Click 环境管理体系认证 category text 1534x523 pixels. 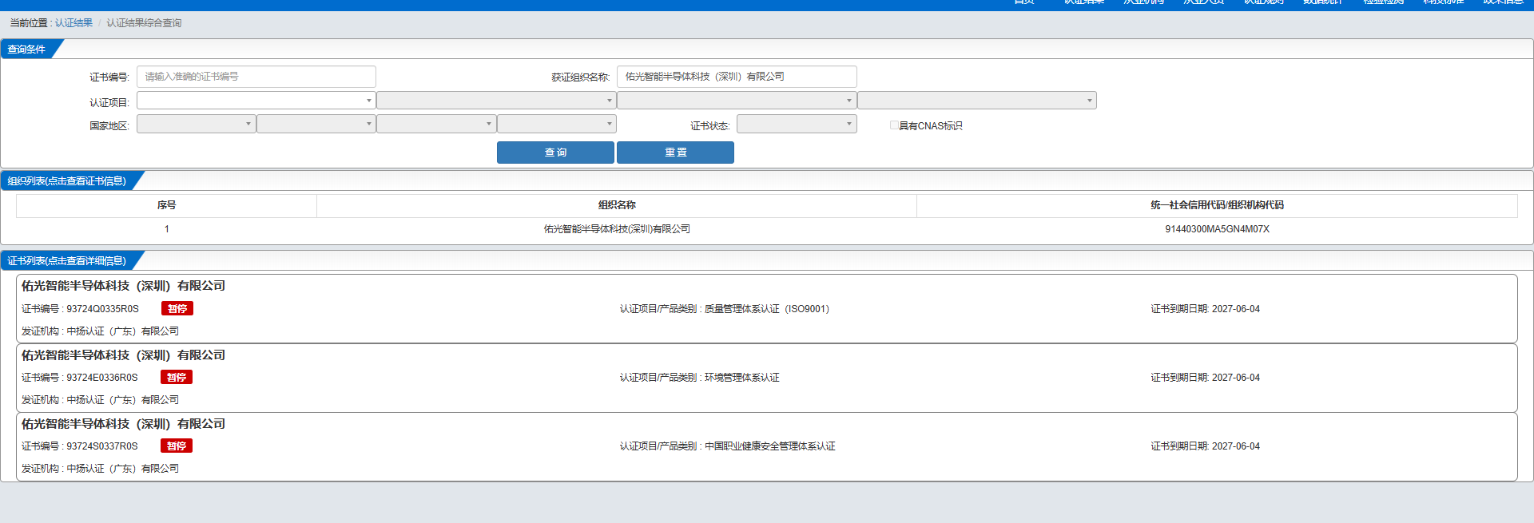(x=742, y=378)
